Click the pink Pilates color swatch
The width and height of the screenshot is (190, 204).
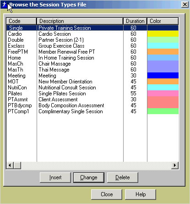coord(163,94)
